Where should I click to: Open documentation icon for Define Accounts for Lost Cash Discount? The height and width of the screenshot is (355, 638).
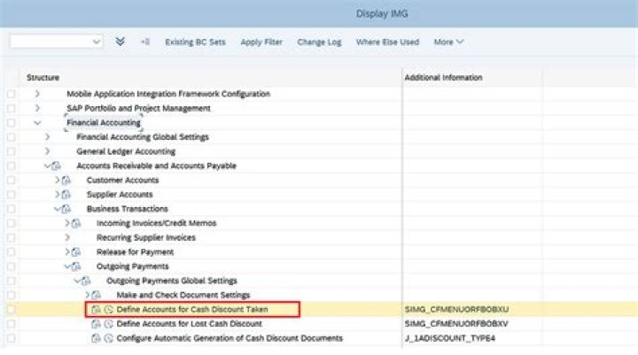pos(96,324)
